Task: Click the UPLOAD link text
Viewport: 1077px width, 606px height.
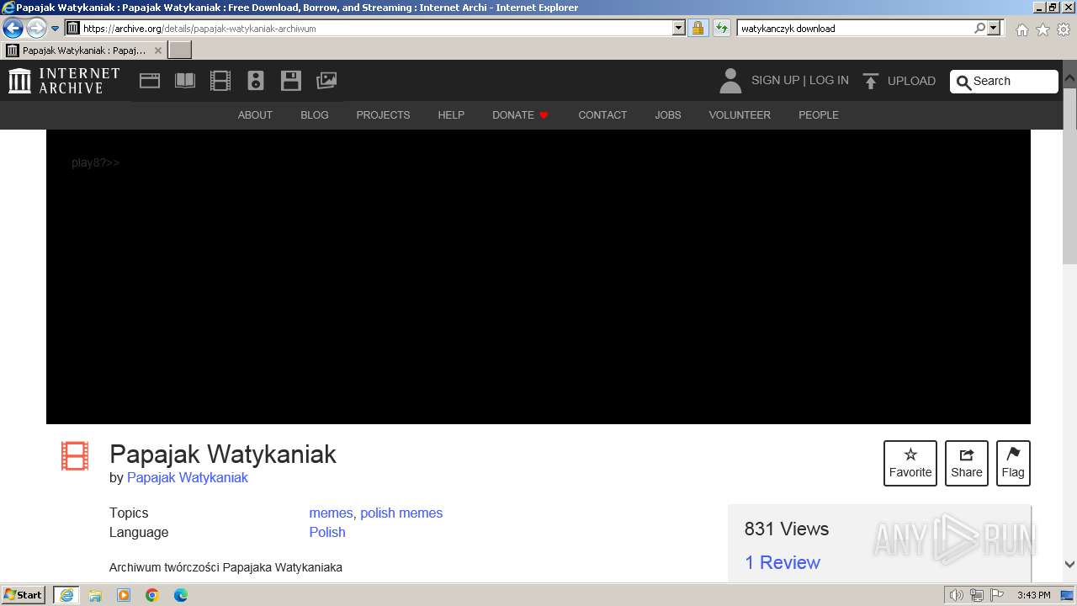Action: coord(911,81)
